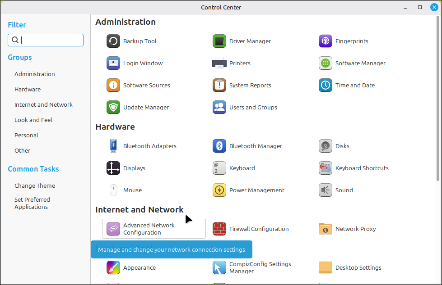The height and width of the screenshot is (285, 442).
Task: Click Change Theme common task
Action: (35, 185)
